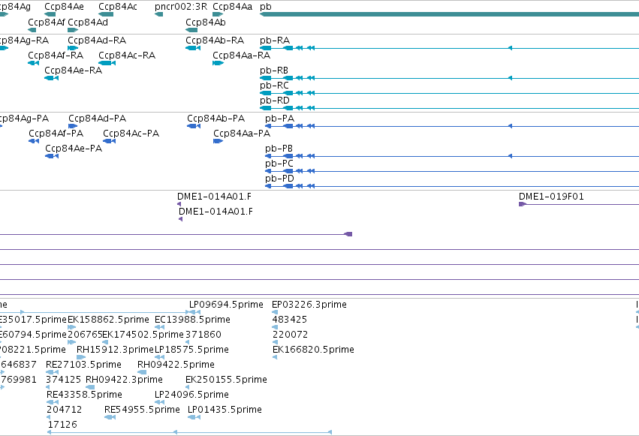Open the 483425 EST label
639x436 pixels.
[289, 320]
